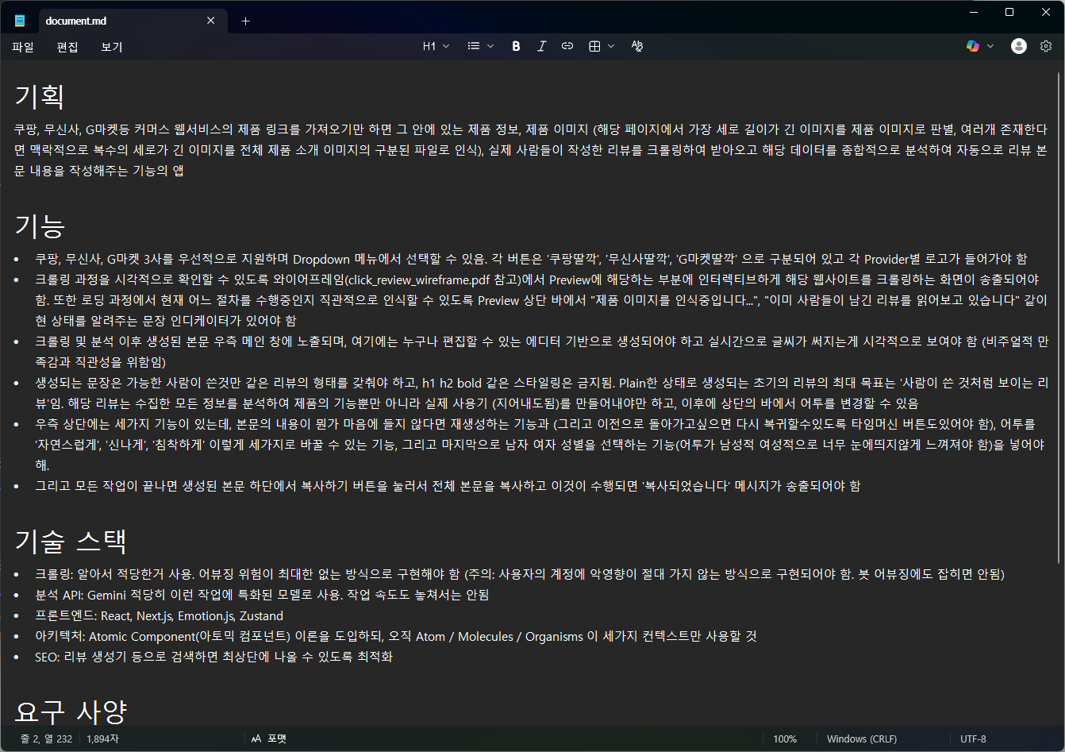Viewport: 1065px width, 752px height.
Task: Click the bullet starting '크롤링 과정을 시각적으로'
Action: coord(541,300)
